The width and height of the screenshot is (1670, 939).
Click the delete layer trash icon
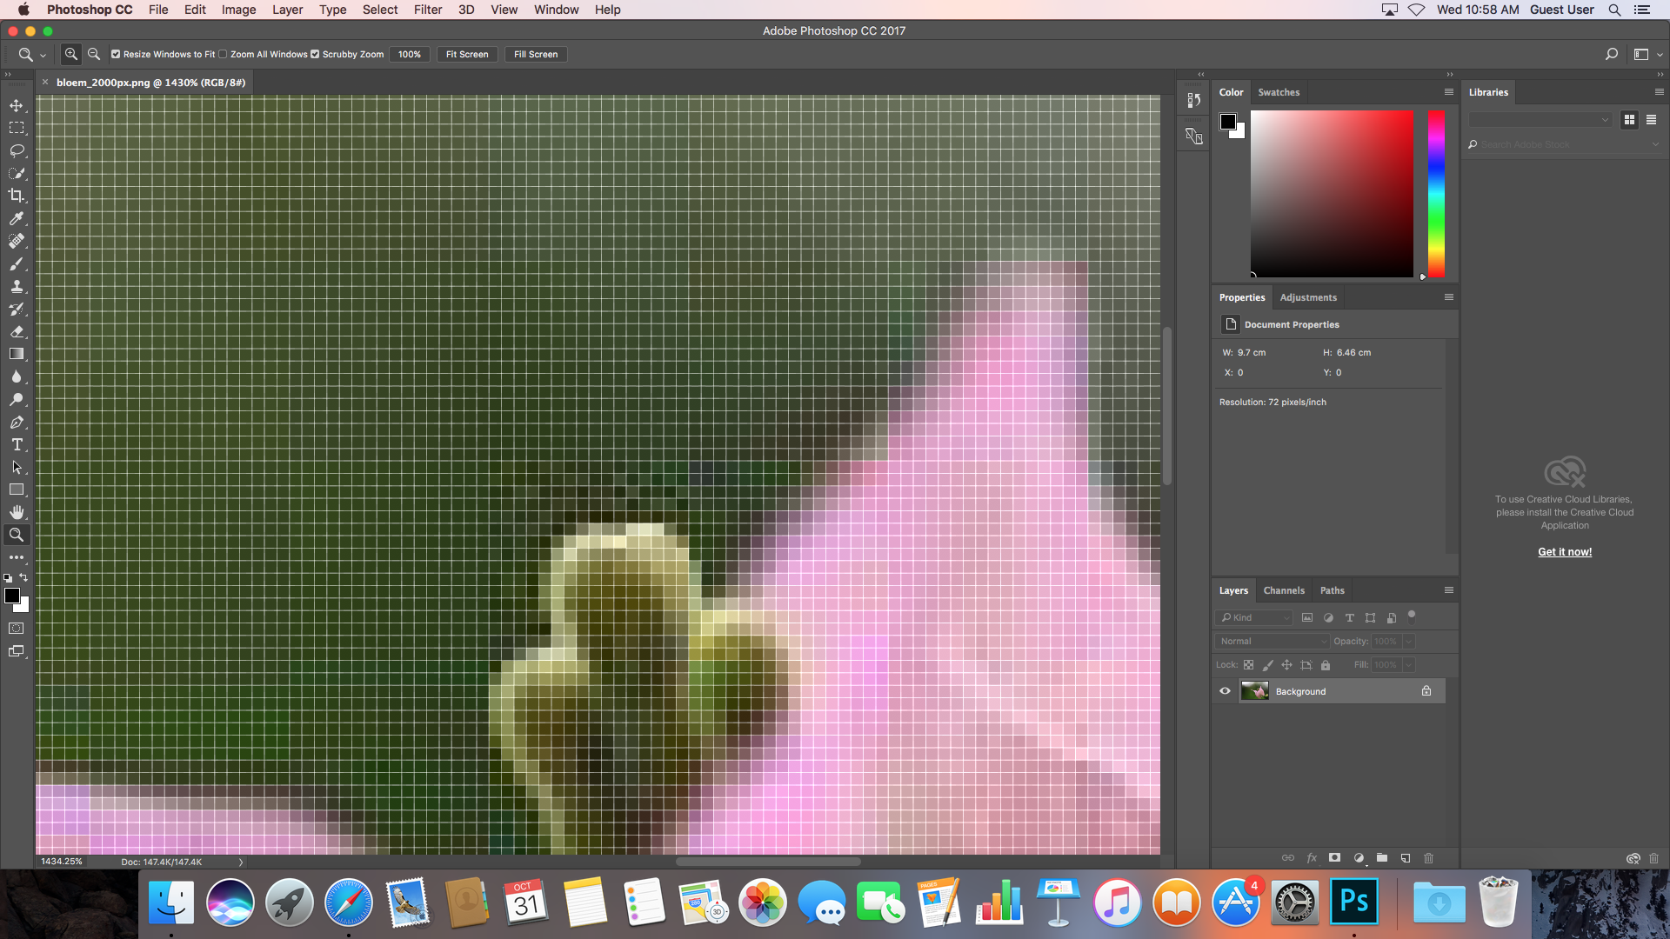click(x=1428, y=858)
